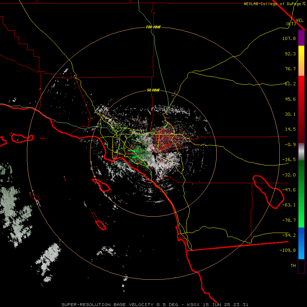Click the -63.1 velocity scale value
Image resolution: width=307 pixels, height=307 pixels.
[x=289, y=205]
